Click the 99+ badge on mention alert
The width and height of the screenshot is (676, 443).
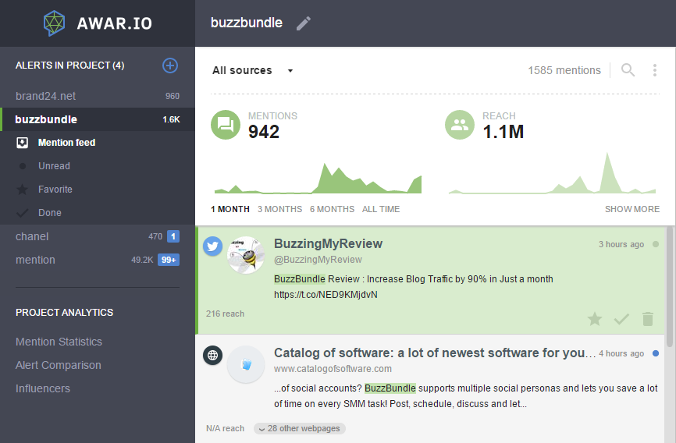(x=169, y=260)
